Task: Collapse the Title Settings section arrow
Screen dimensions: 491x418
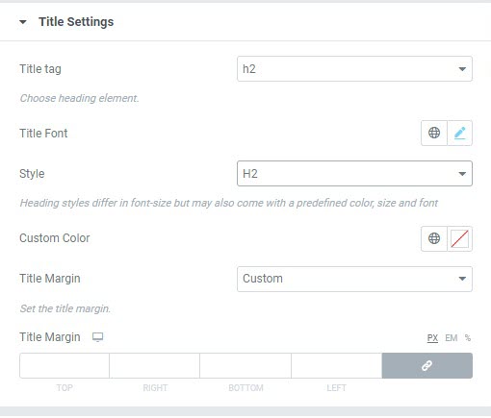Action: coord(23,22)
